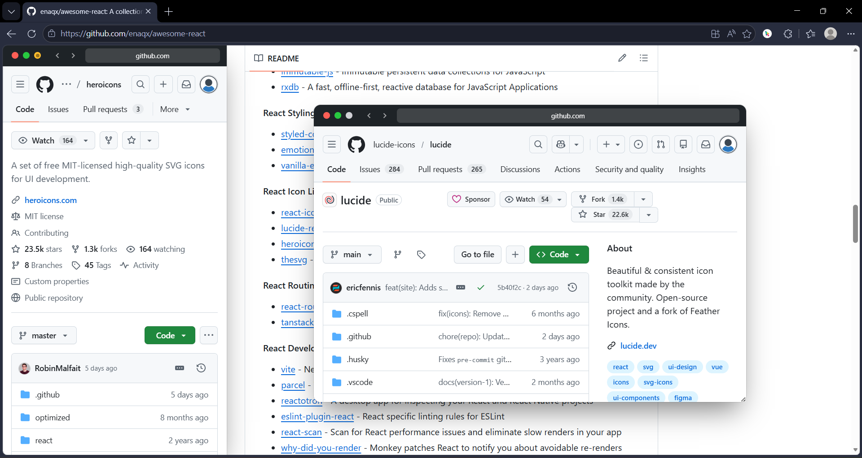Open Watch 54 dropdown for lucide
Image resolution: width=862 pixels, height=458 pixels.
(533, 199)
